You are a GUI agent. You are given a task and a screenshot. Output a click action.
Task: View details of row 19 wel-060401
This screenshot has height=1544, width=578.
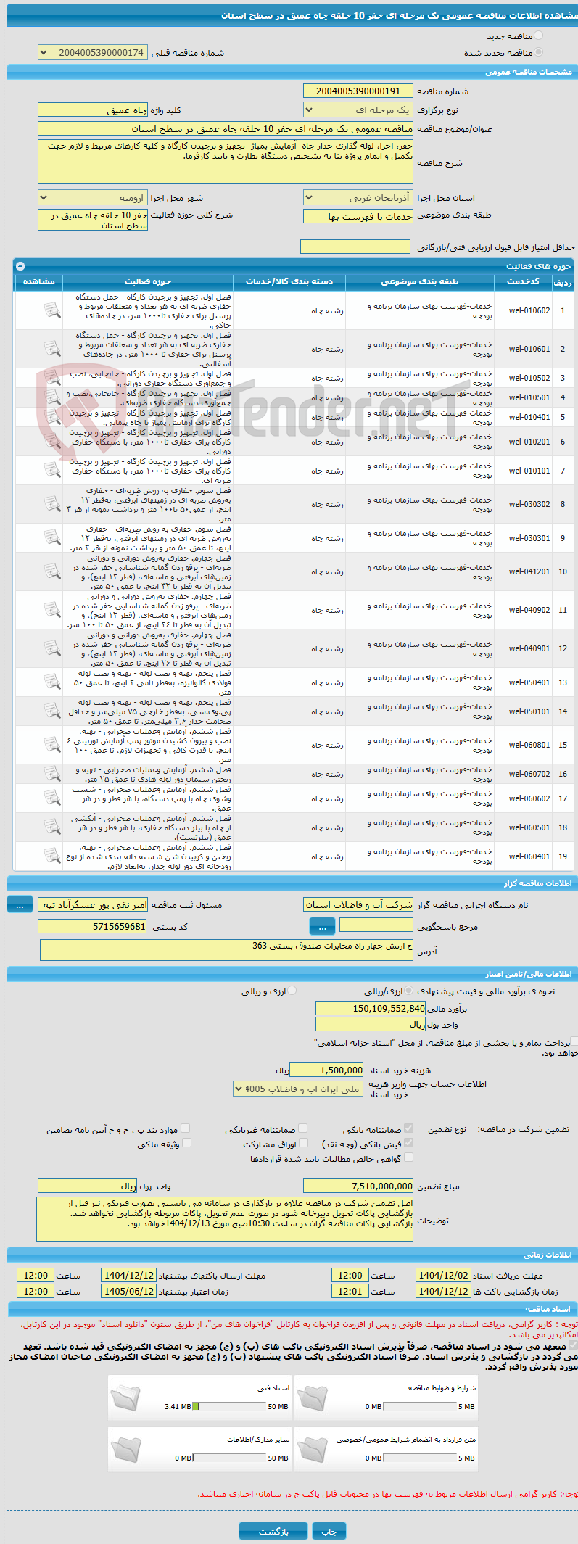pos(52,856)
